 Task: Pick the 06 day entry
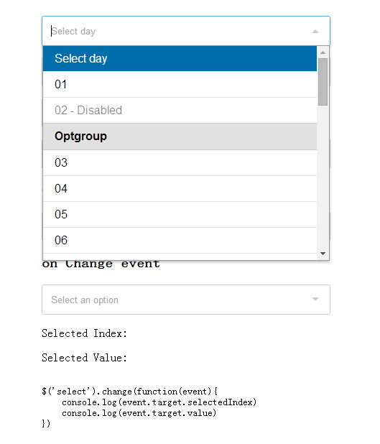pyautogui.click(x=180, y=240)
